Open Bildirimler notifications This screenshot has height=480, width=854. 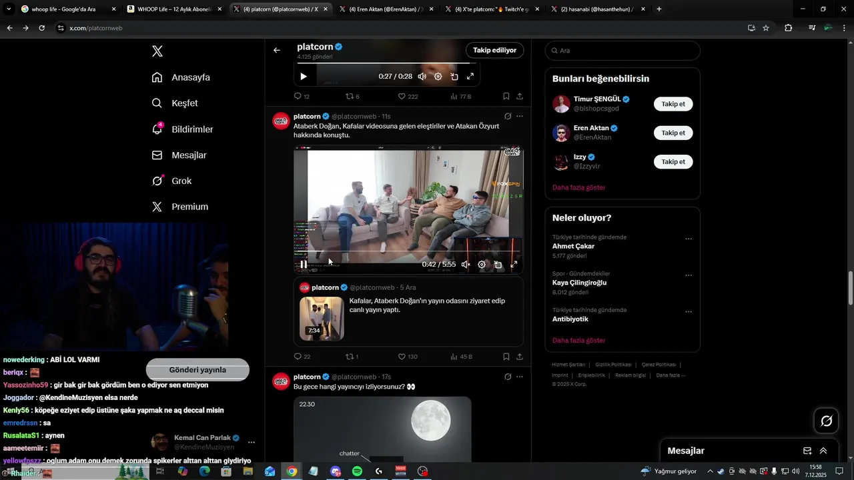tap(182, 129)
